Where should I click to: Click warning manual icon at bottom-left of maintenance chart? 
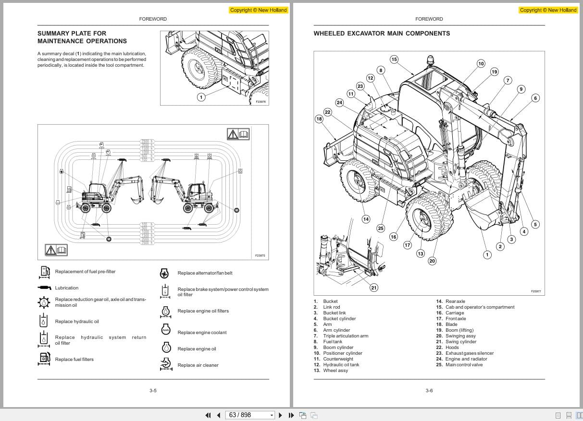click(x=57, y=250)
